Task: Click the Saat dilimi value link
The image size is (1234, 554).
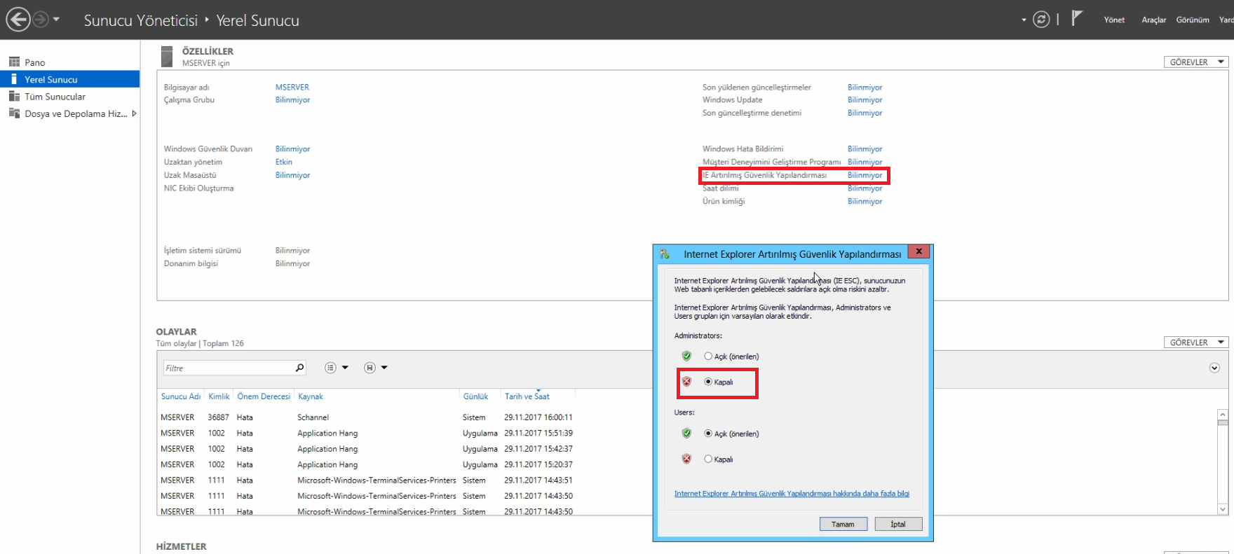Action: pos(865,188)
